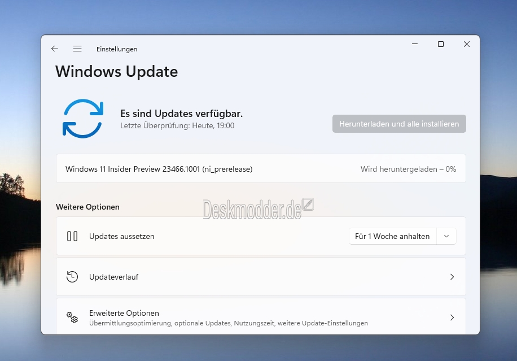The image size is (517, 361).
Task: Open Erweiterte Optionen via its right chevron
Action: pyautogui.click(x=452, y=317)
